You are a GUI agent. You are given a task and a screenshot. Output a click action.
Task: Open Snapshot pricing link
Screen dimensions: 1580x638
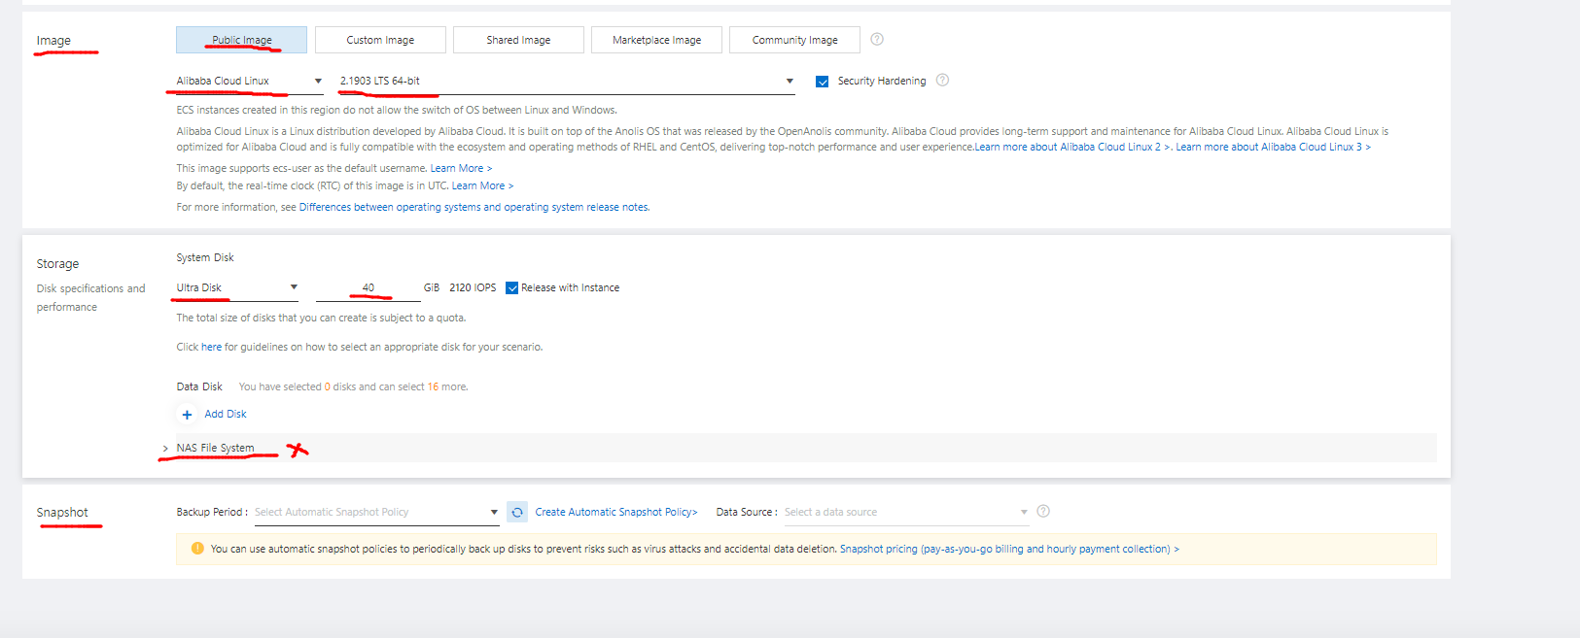click(1009, 549)
